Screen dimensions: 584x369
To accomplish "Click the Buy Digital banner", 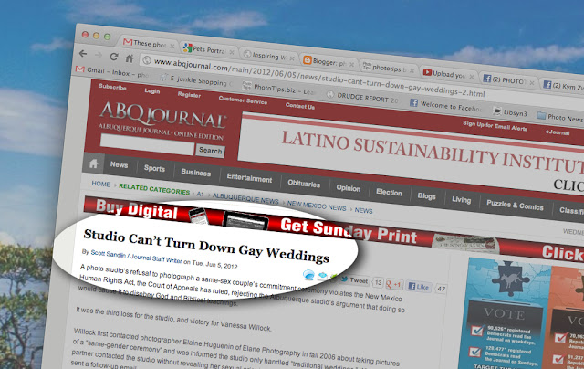I will tap(136, 210).
